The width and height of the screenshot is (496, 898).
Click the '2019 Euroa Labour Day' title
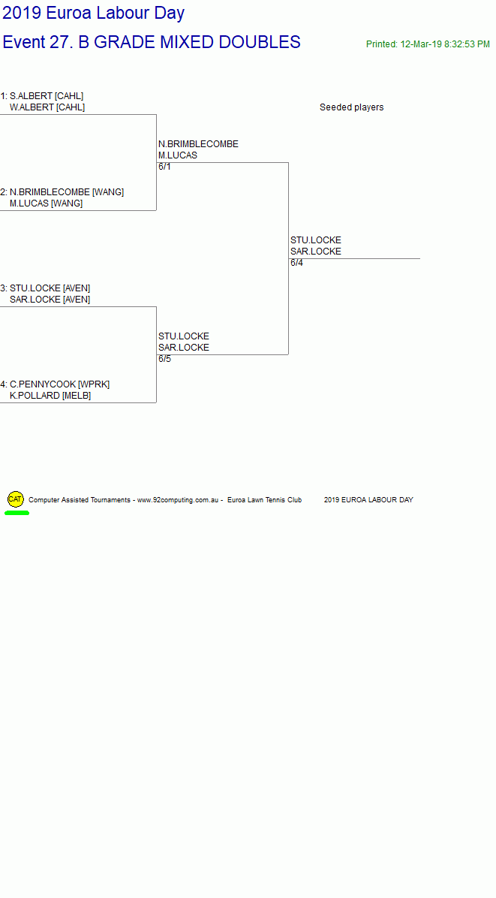point(93,13)
